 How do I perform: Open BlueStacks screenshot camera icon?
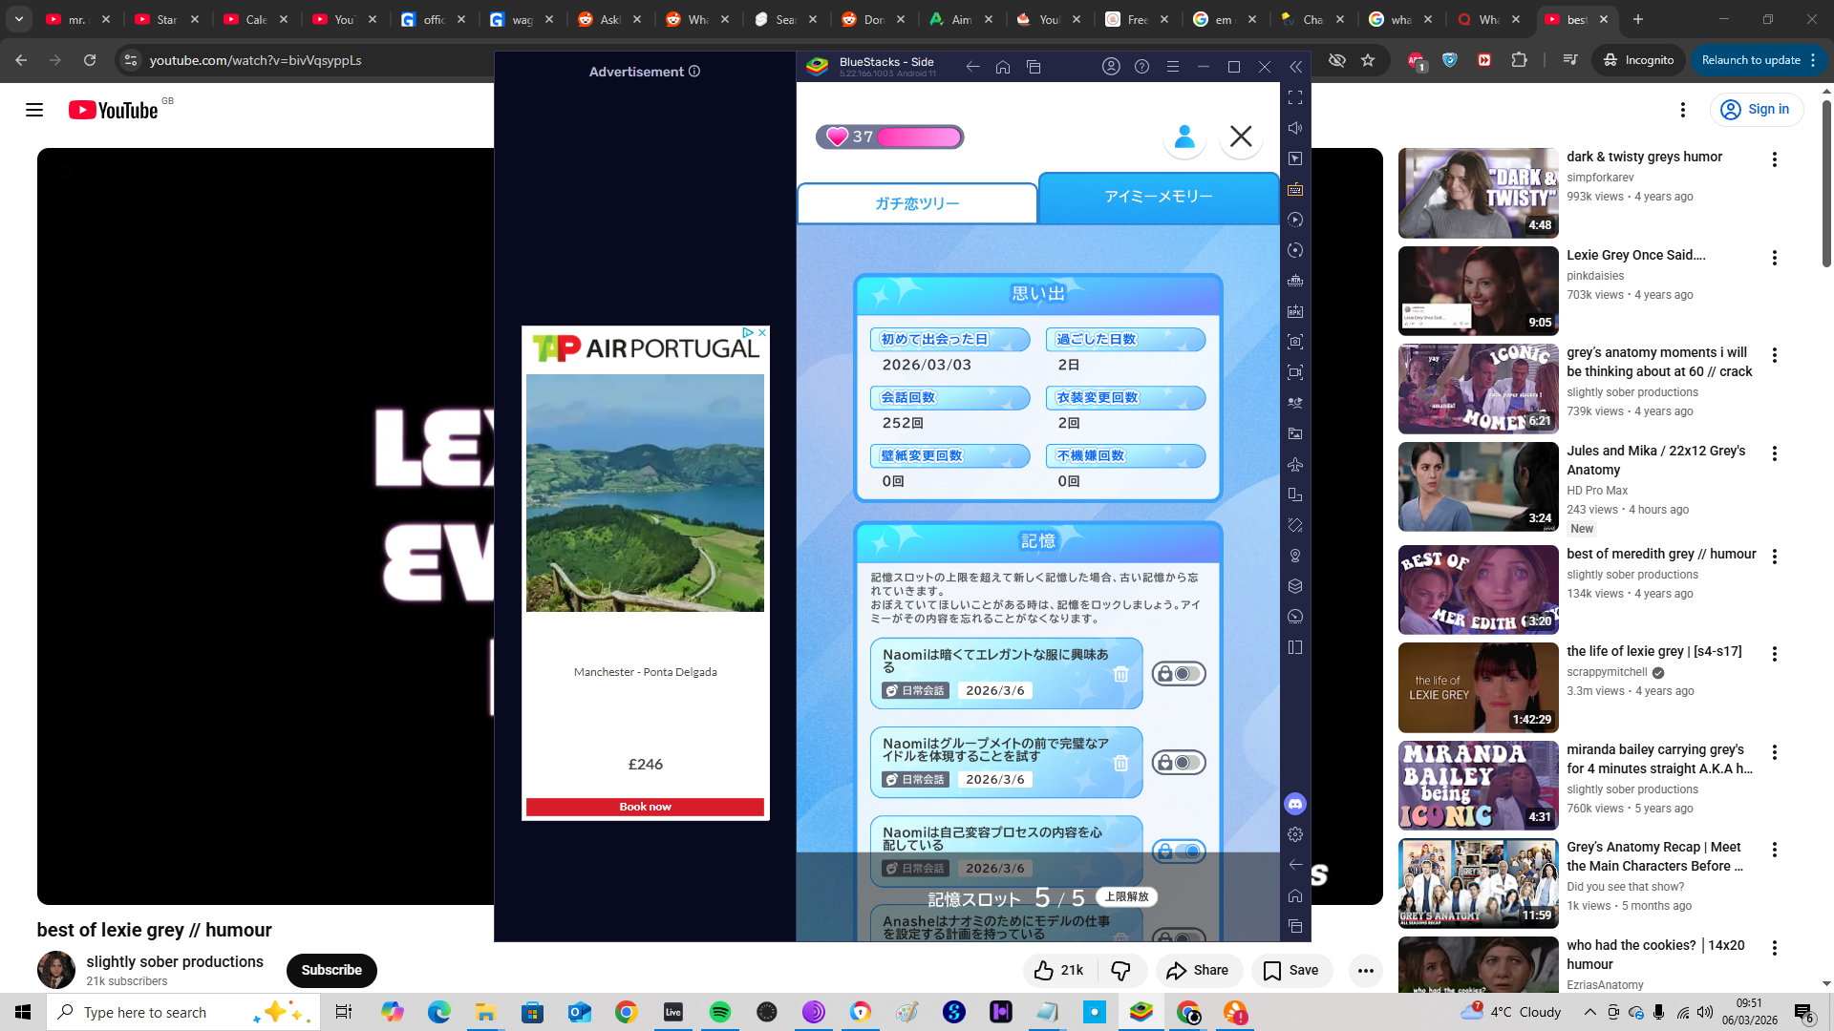pos(1295,342)
